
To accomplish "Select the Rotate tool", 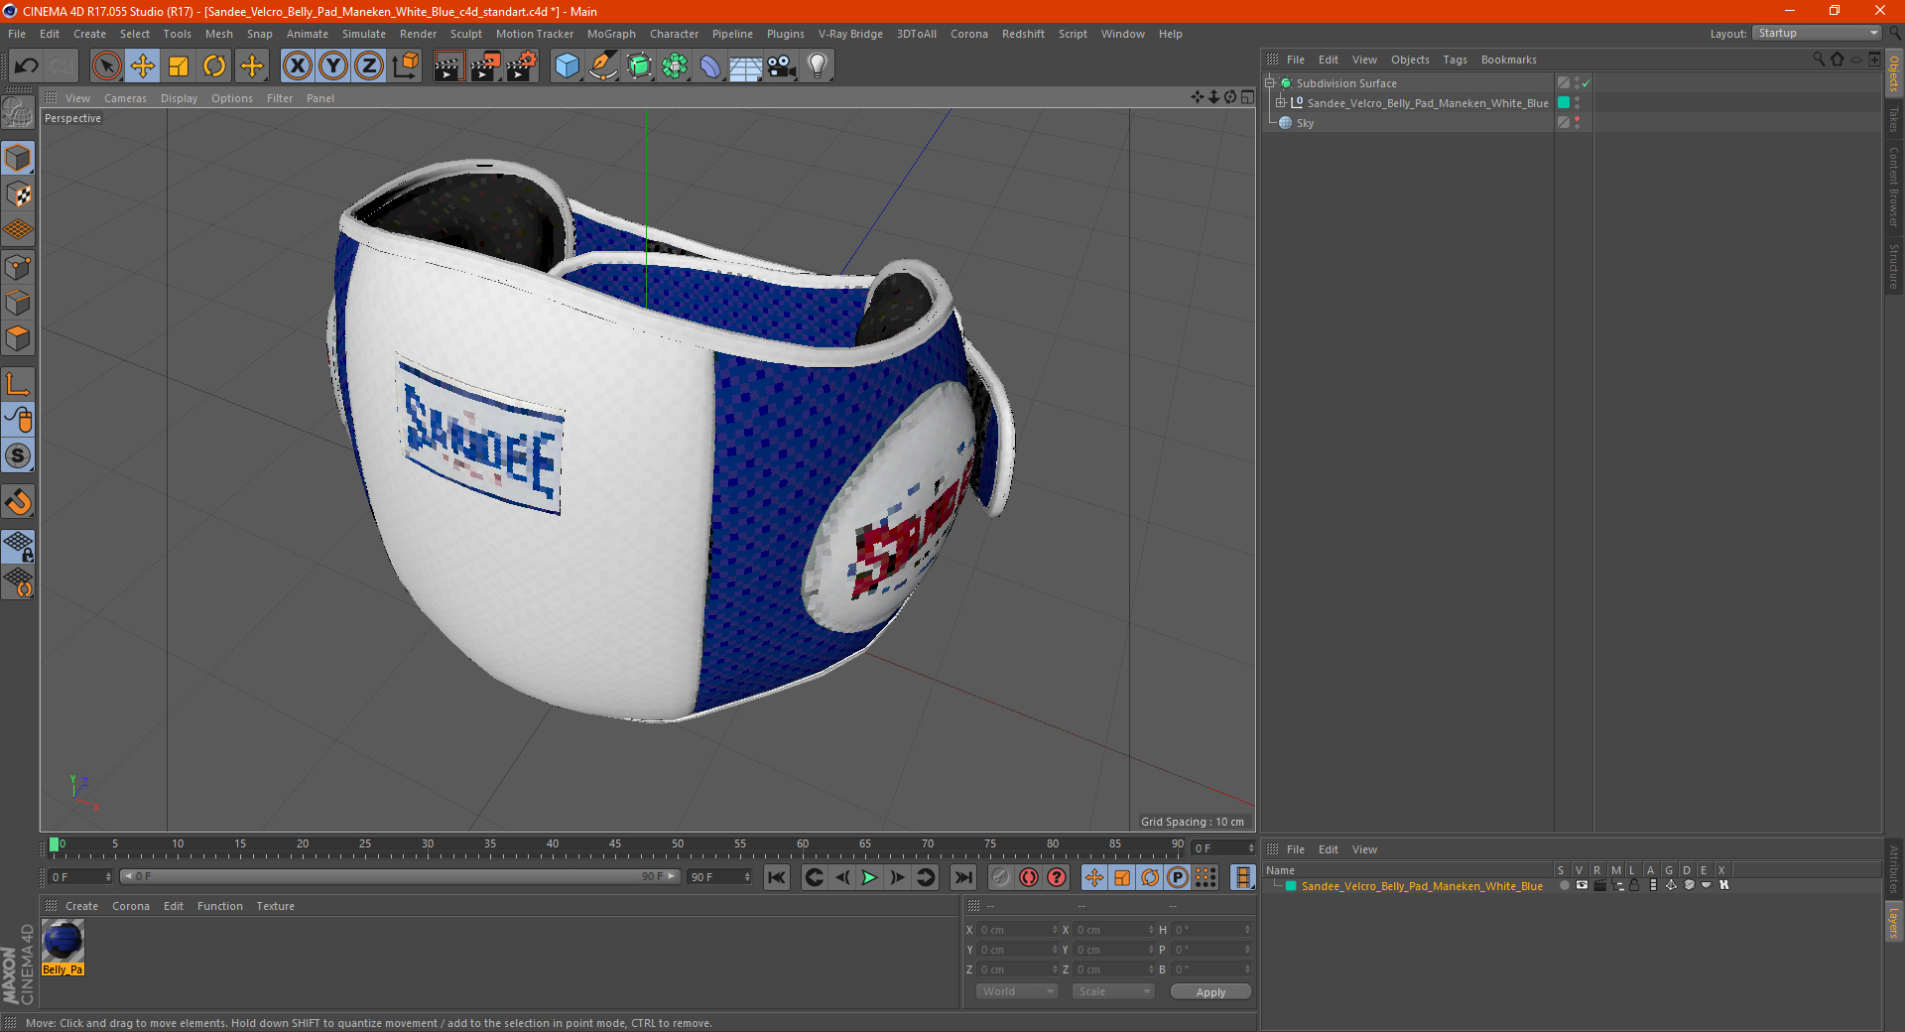I will tap(214, 66).
